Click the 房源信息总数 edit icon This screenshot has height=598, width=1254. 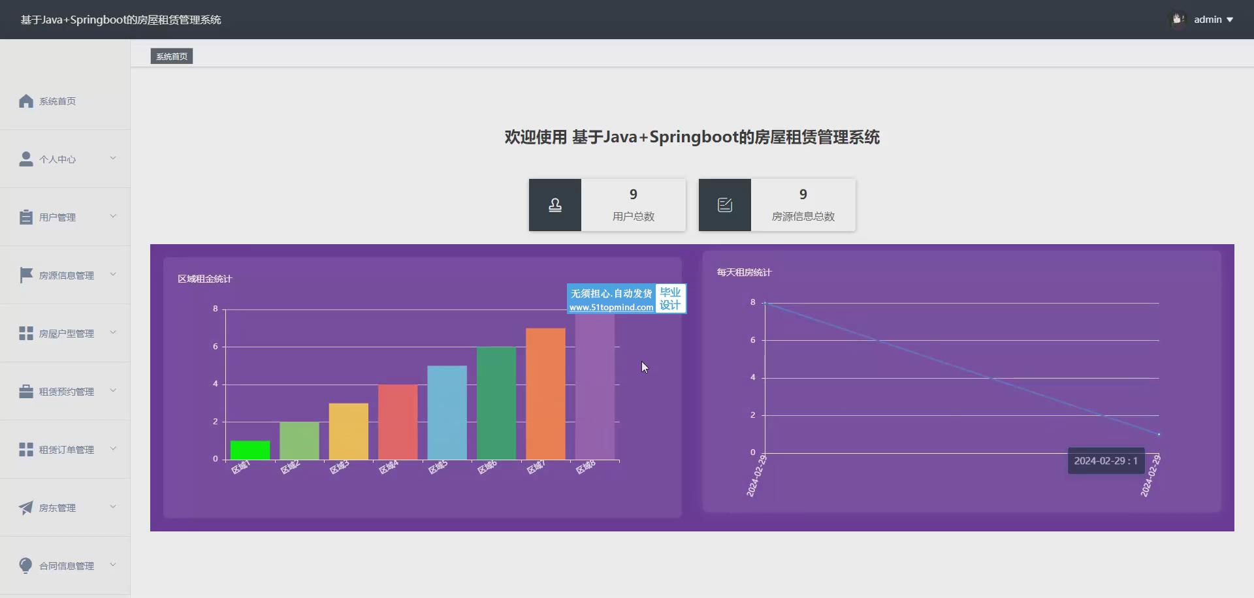coord(725,205)
